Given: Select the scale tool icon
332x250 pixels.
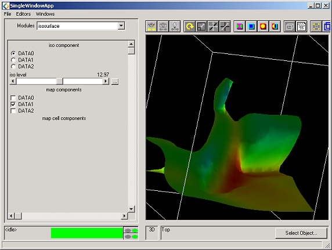Looking at the screenshot, I should coord(201,27).
